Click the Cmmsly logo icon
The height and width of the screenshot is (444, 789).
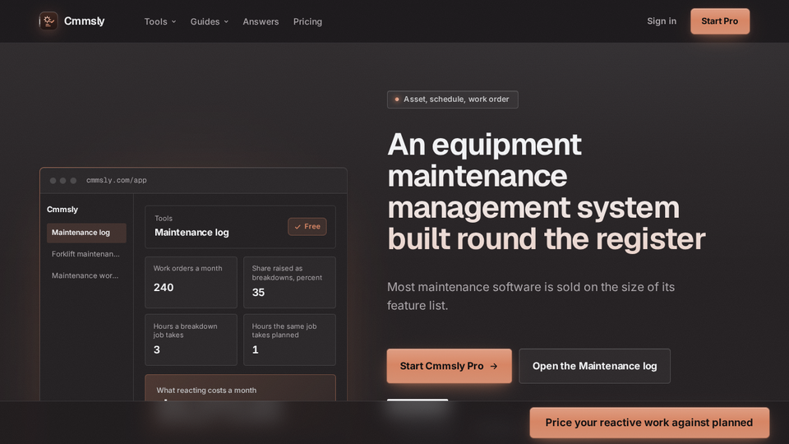pos(48,21)
